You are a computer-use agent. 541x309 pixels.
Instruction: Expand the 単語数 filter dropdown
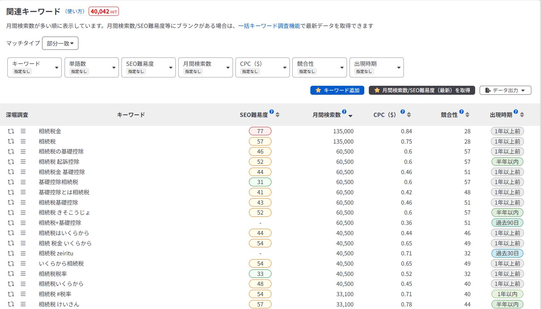click(92, 67)
